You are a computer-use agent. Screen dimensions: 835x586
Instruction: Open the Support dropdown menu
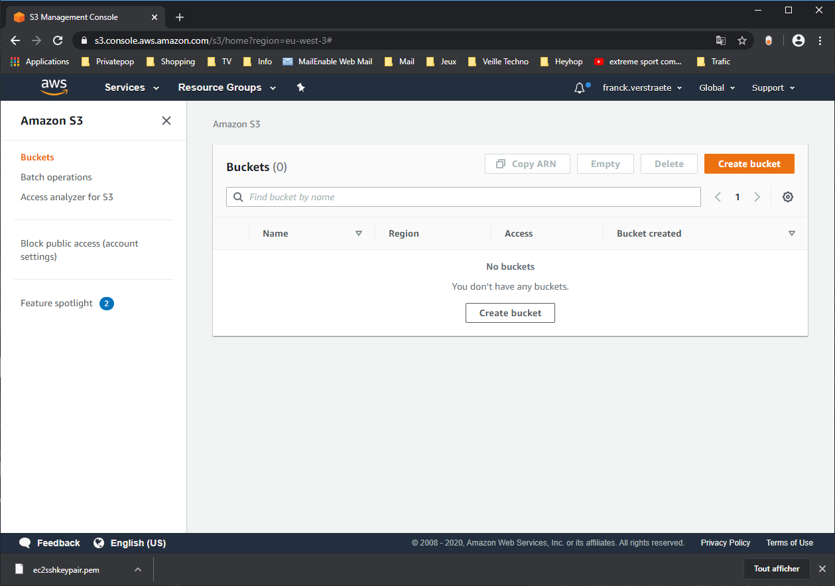point(773,88)
